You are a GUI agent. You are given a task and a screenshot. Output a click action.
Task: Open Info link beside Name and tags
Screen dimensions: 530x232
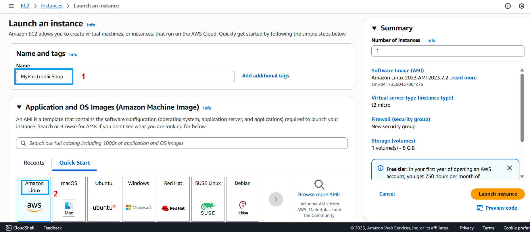click(x=73, y=54)
